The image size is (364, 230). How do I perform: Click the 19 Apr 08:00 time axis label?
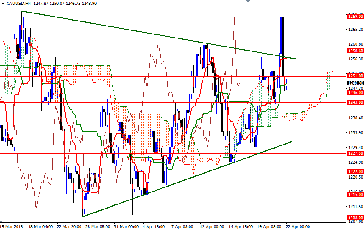tap(269, 227)
